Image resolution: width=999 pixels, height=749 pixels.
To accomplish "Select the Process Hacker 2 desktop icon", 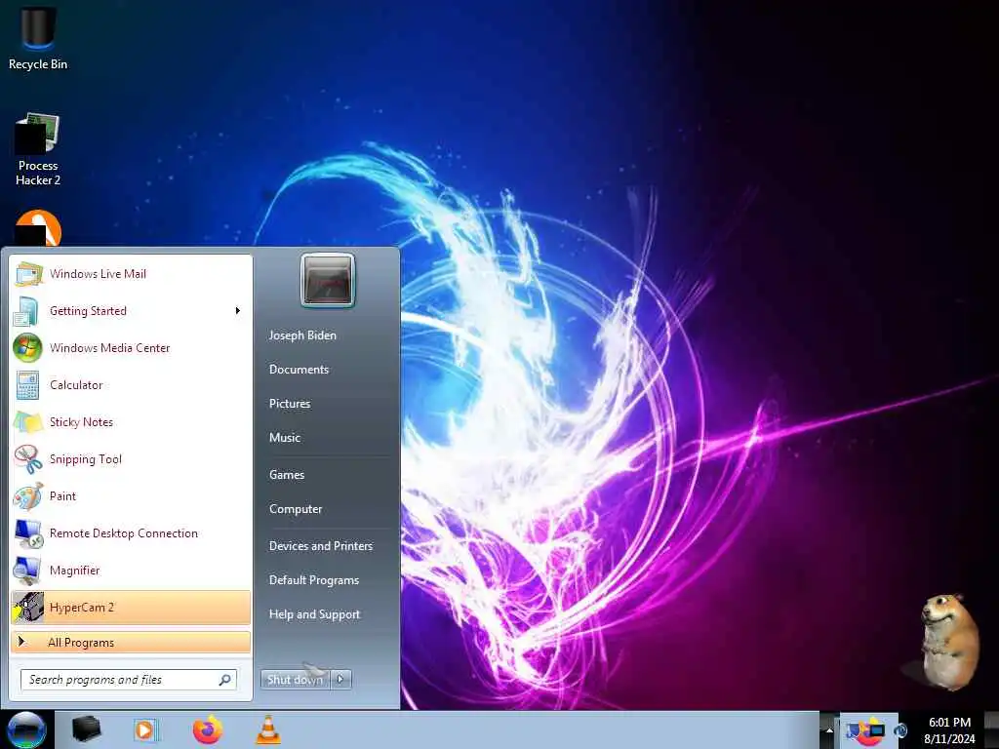I will [x=38, y=149].
